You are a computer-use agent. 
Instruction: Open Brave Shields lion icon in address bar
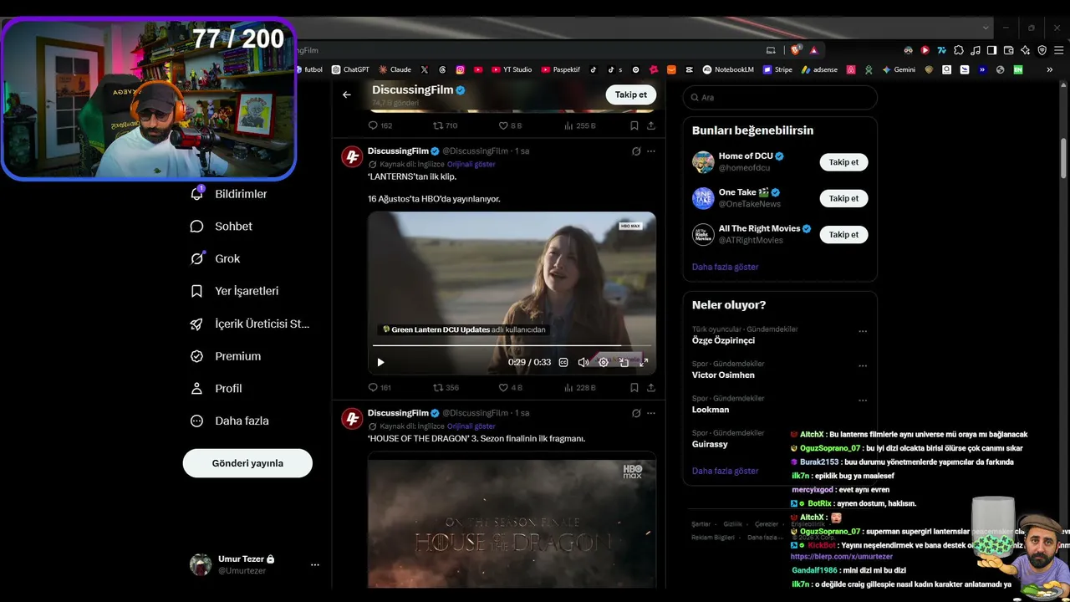click(797, 50)
